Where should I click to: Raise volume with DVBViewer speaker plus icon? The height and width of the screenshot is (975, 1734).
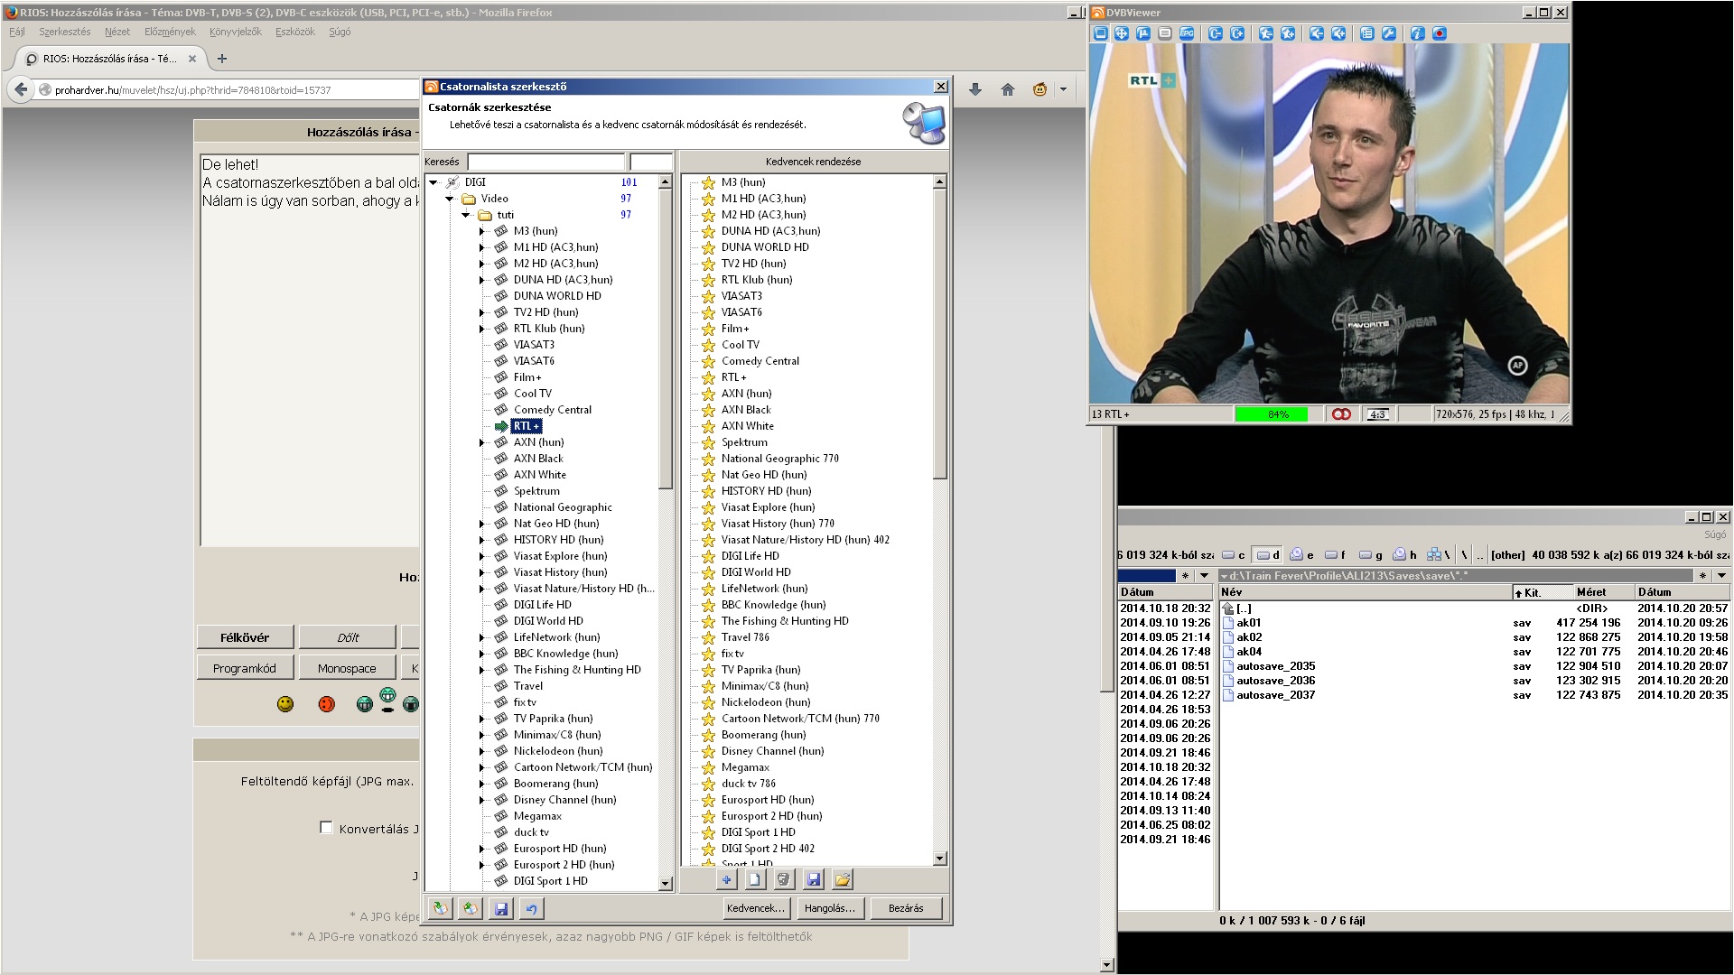click(x=1338, y=33)
